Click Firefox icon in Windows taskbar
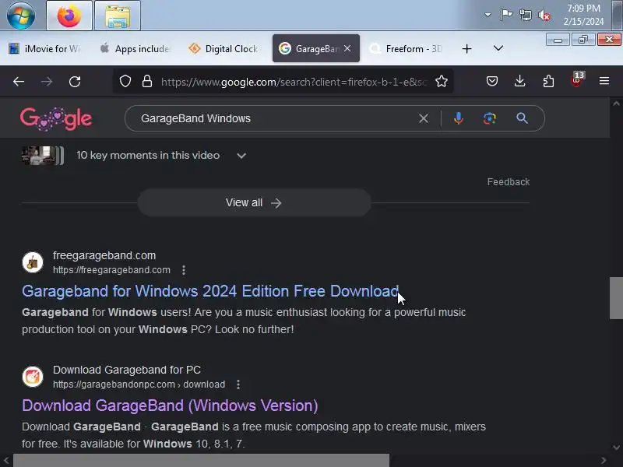 pos(69,16)
